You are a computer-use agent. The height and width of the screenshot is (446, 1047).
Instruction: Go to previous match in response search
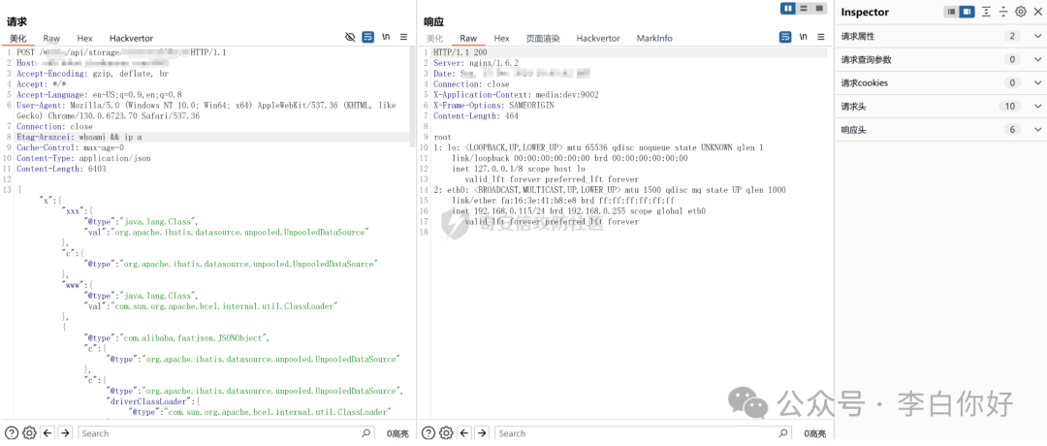coord(464,433)
